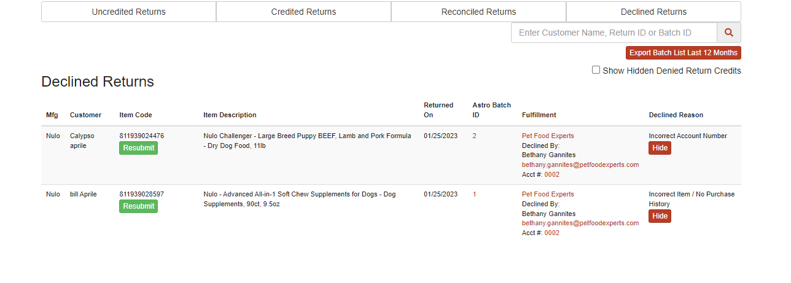The height and width of the screenshot is (283, 791).
Task: Enable Show Hidden Denied Return Credits checkbox
Action: pos(596,70)
